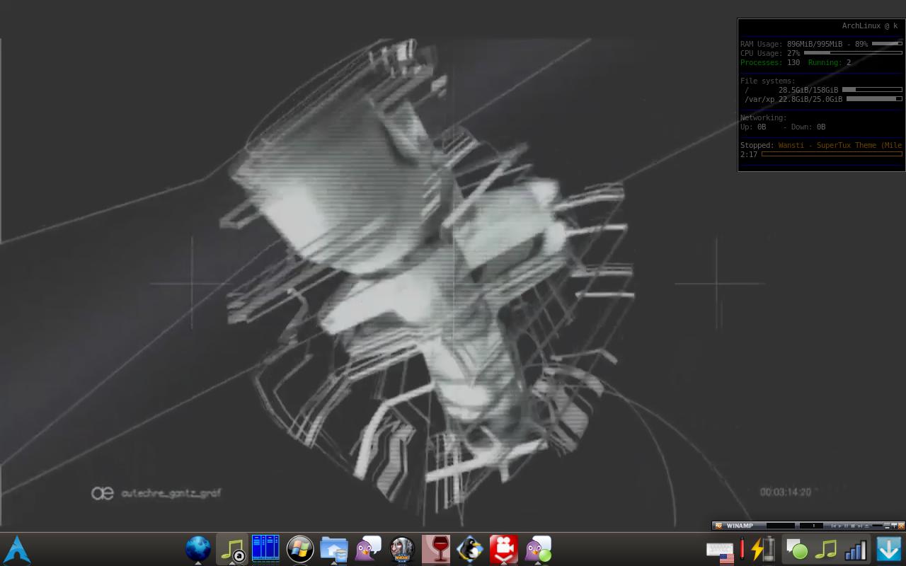906x566 pixels.
Task: Click the "Running:" label
Action: coord(825,62)
